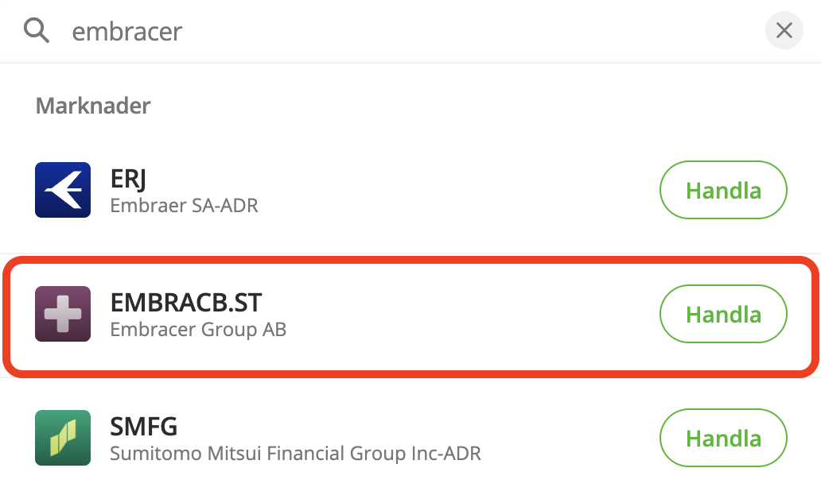Image resolution: width=821 pixels, height=499 pixels.
Task: Click the typed text "embracer" in search
Action: coord(127,31)
